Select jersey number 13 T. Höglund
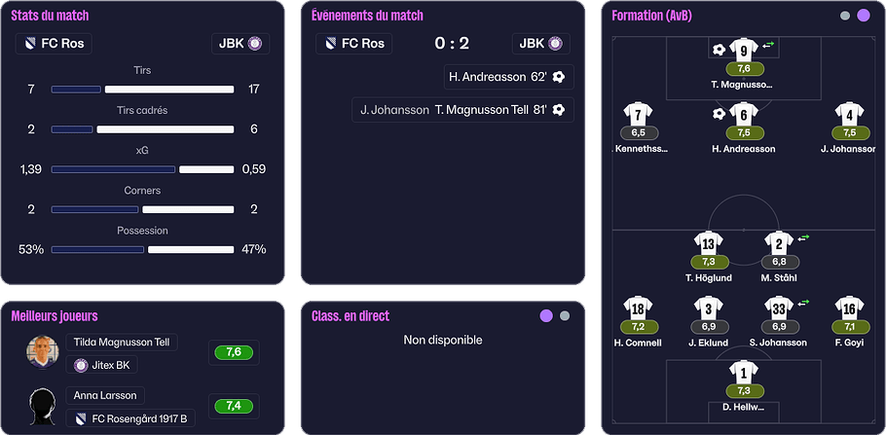The width and height of the screenshot is (886, 435). tap(709, 243)
